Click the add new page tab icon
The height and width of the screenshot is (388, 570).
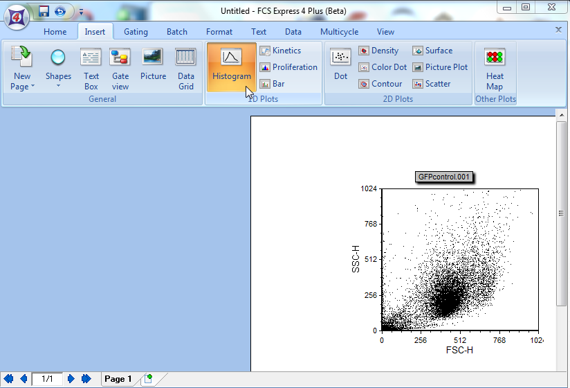[148, 378]
